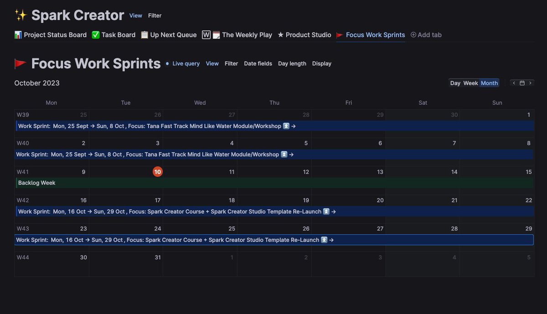
Task: Switch to the Task Board tab
Action: 114,35
